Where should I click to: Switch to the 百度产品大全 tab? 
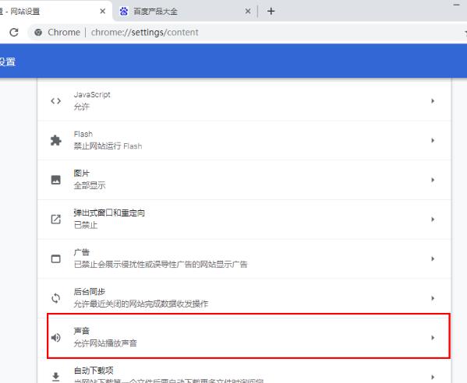point(185,12)
